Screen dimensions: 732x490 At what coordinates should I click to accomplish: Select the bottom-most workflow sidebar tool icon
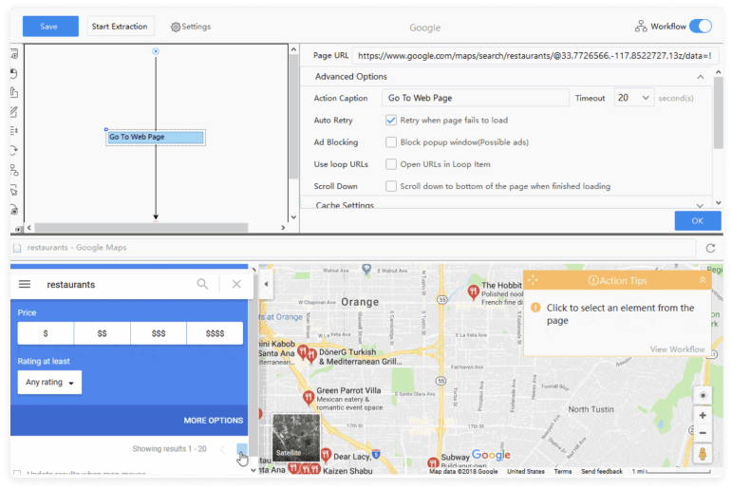click(14, 210)
